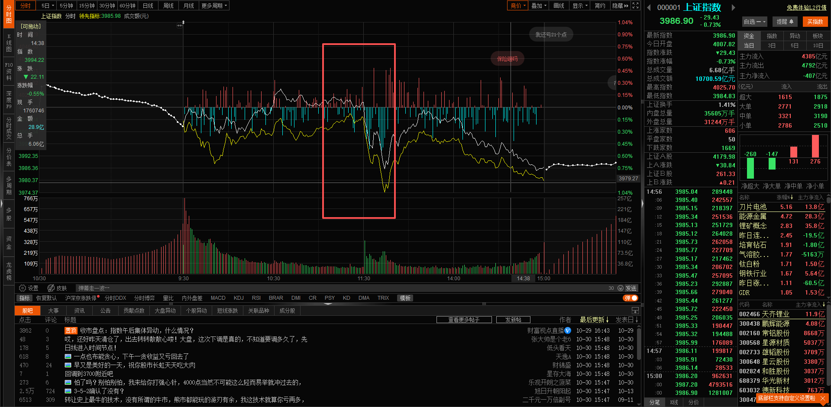This screenshot has width=831, height=407.
Task: Click the emoji icon beside Send
Action: point(621,288)
